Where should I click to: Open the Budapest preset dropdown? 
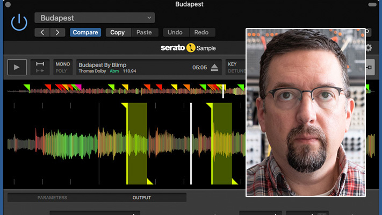point(95,18)
